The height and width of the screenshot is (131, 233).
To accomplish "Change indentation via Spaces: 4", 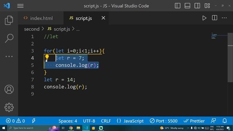I will [x=68, y=121].
